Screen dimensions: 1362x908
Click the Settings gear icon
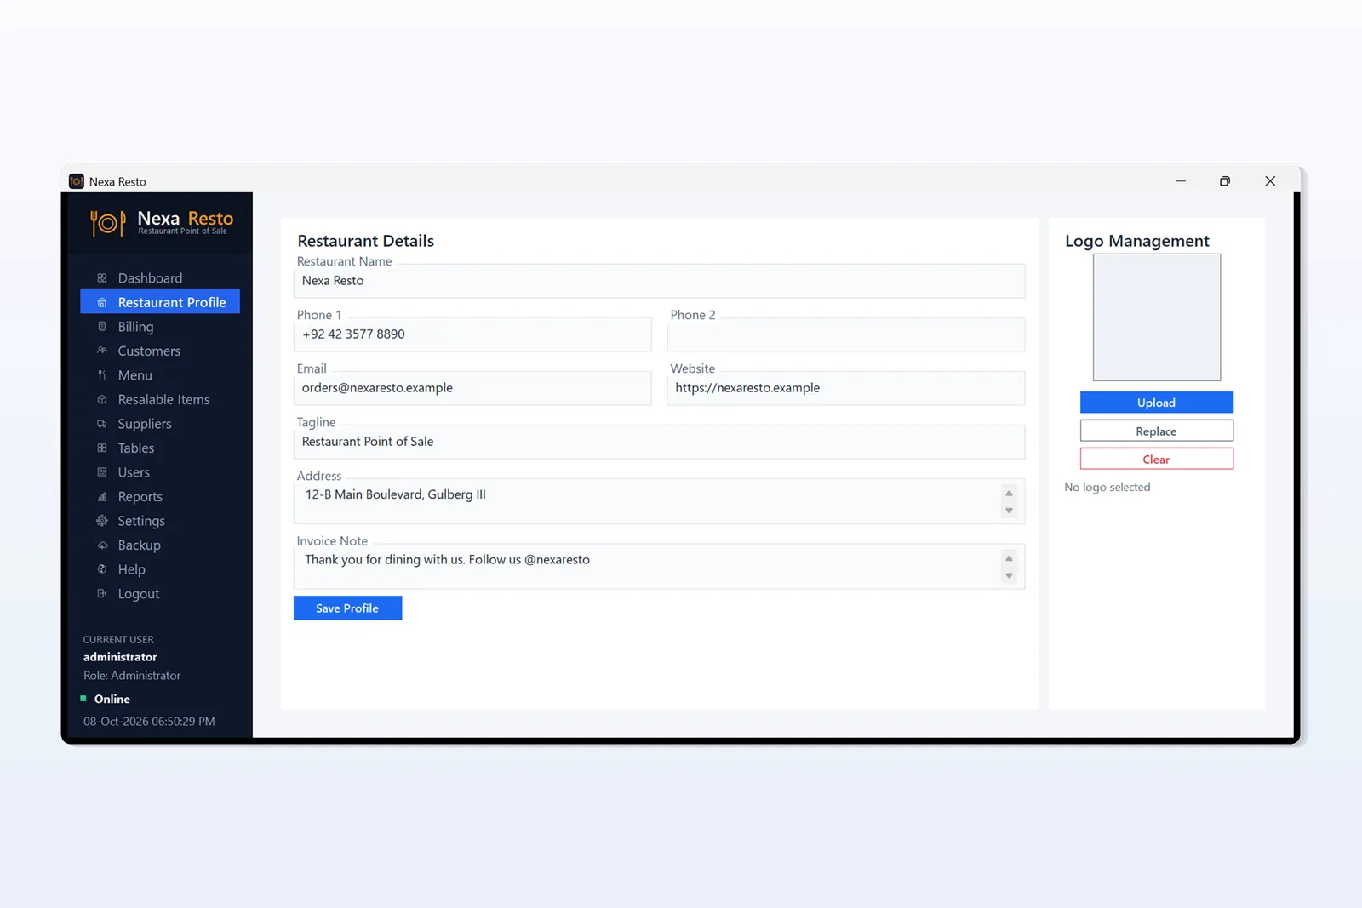pos(102,521)
